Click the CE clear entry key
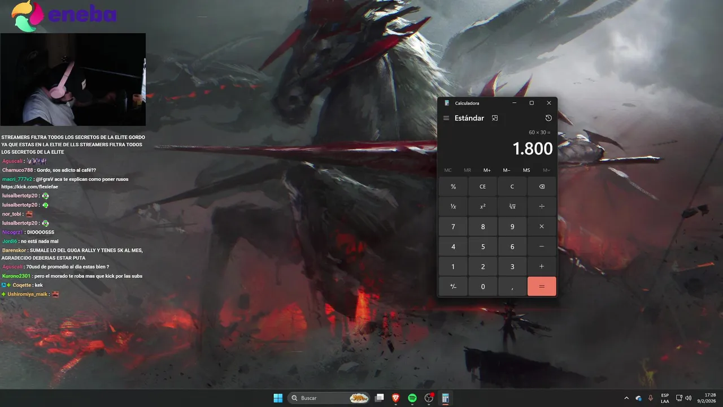 (x=482, y=187)
